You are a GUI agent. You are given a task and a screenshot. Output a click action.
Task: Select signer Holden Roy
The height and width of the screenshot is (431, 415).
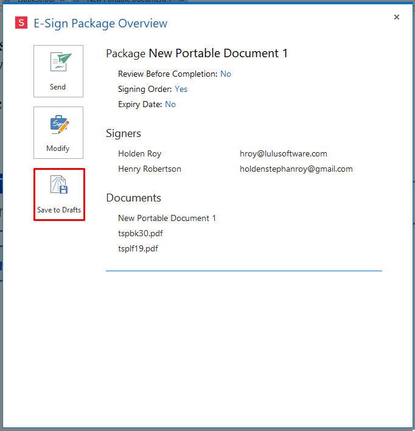click(139, 154)
